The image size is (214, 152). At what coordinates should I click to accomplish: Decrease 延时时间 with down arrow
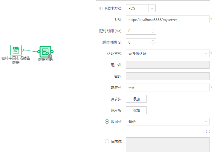point(153,33)
